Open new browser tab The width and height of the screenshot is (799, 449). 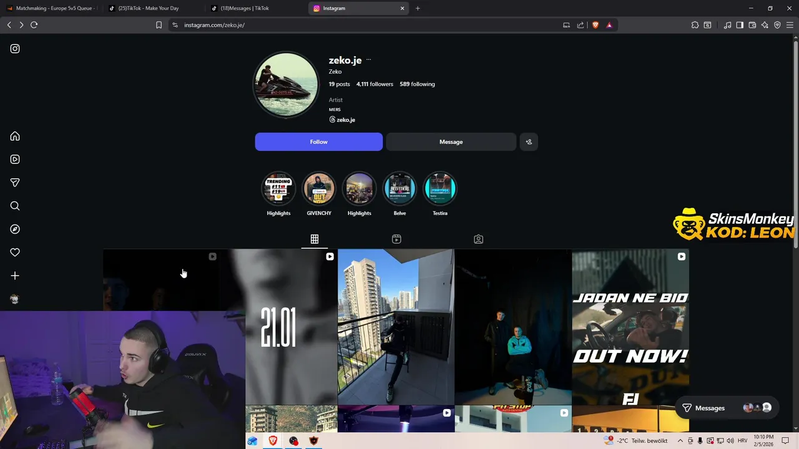(418, 8)
